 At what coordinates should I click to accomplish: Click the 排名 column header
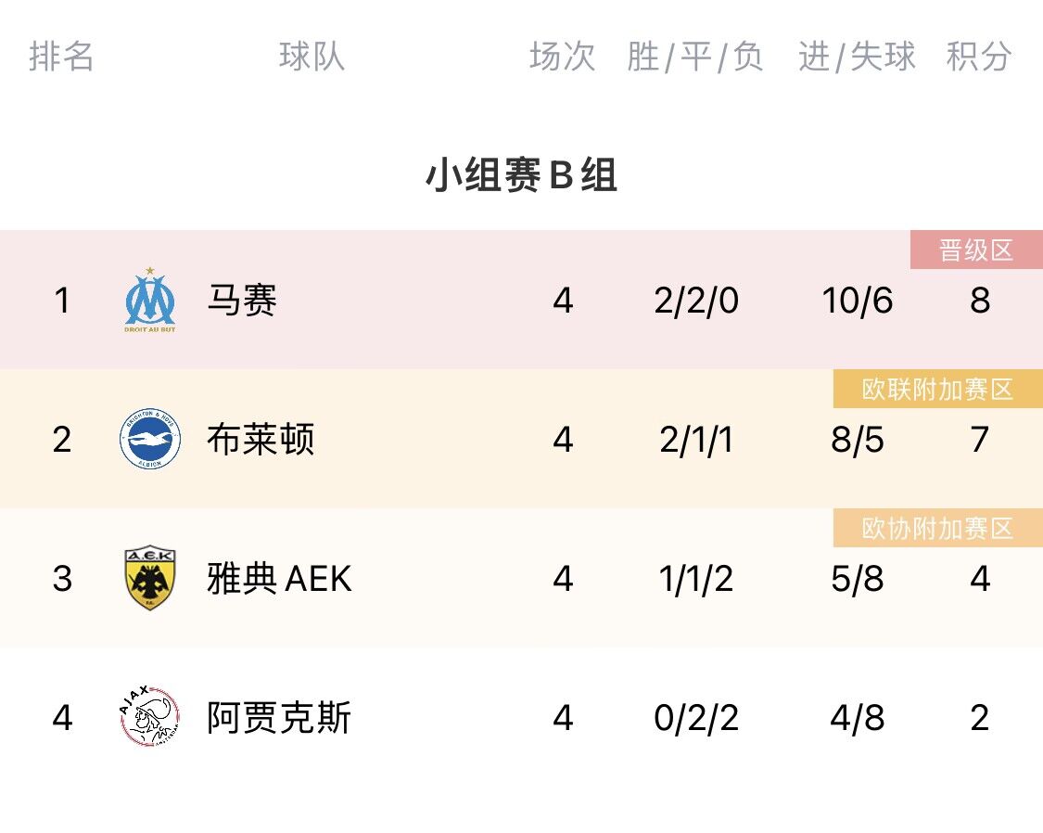tap(61, 57)
